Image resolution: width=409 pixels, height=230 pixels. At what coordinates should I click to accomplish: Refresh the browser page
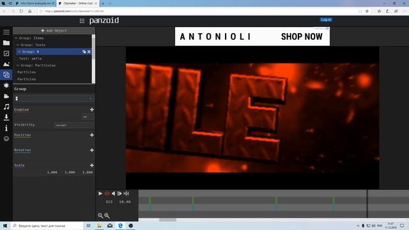point(21,11)
